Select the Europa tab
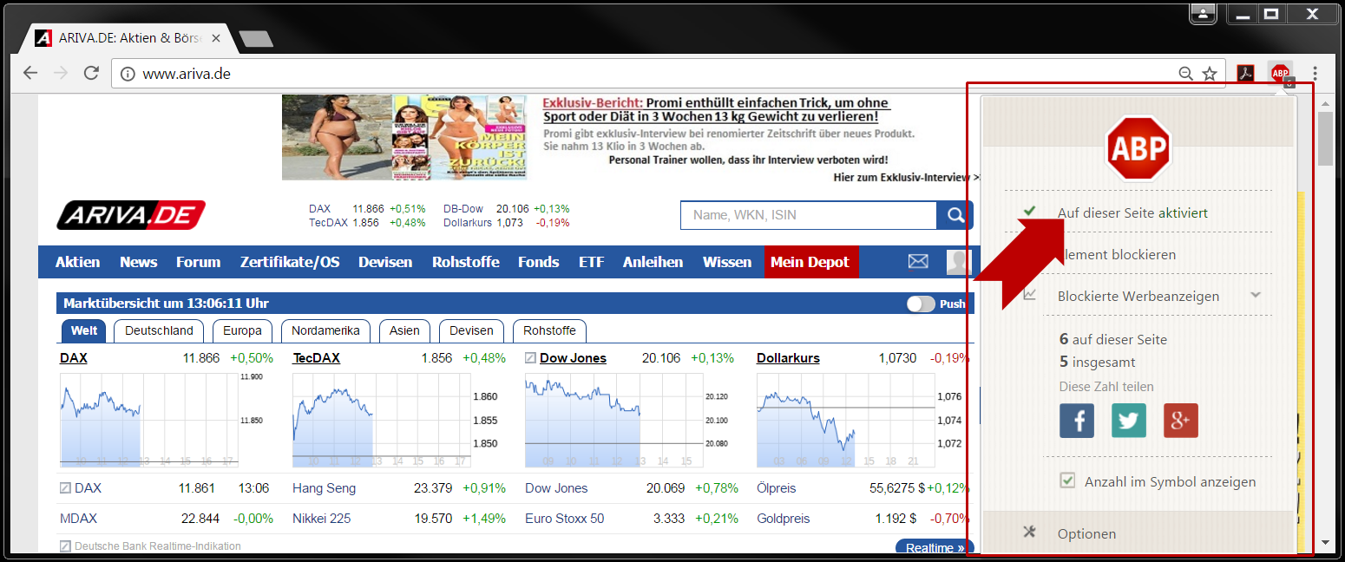1345x562 pixels. click(242, 330)
